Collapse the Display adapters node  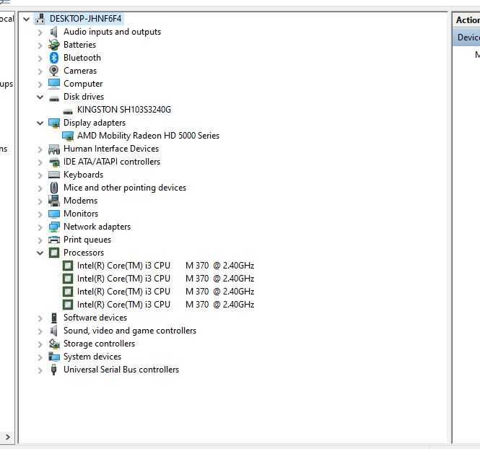click(x=40, y=123)
